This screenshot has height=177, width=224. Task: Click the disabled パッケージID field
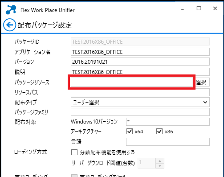[140, 41]
